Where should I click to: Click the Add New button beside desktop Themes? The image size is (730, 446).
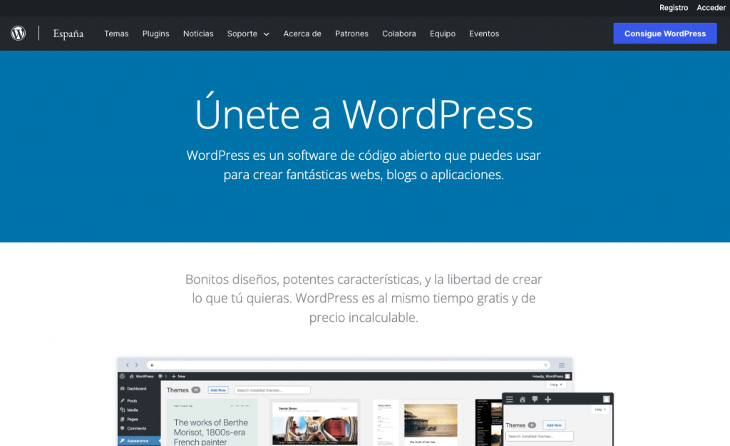coord(217,390)
